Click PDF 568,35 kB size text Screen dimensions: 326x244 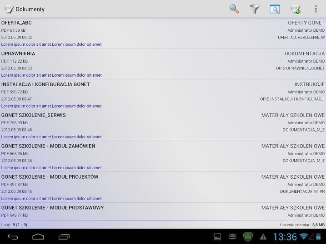point(15,154)
